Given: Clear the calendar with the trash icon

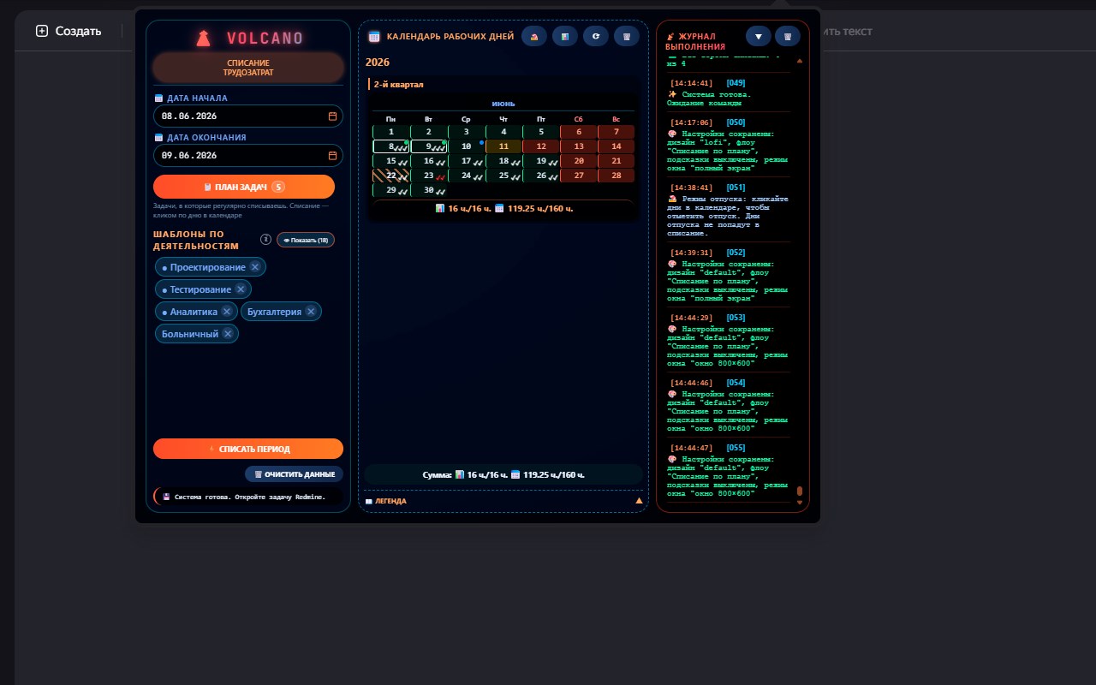Looking at the screenshot, I should tap(627, 37).
